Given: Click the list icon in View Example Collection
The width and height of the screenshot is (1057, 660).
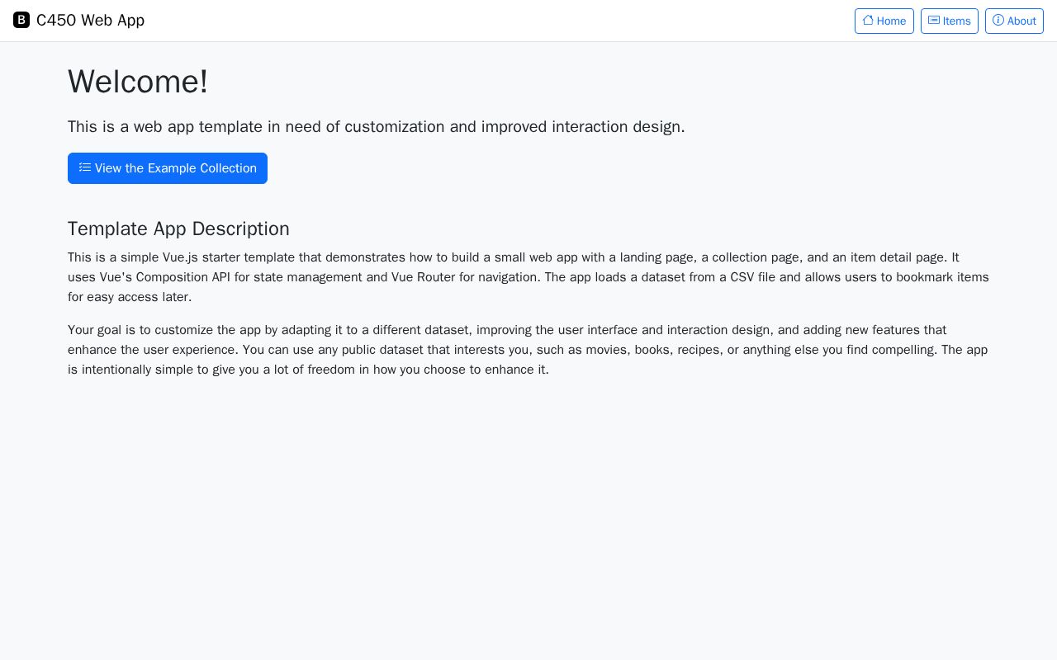Looking at the screenshot, I should tap(85, 167).
